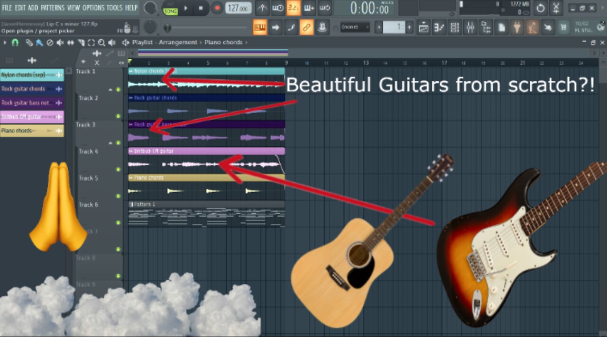Click previous pattern arrow beside number 1

click(x=378, y=27)
